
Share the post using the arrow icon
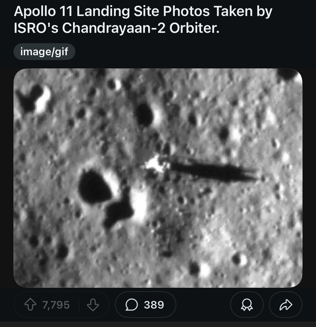[285, 305]
